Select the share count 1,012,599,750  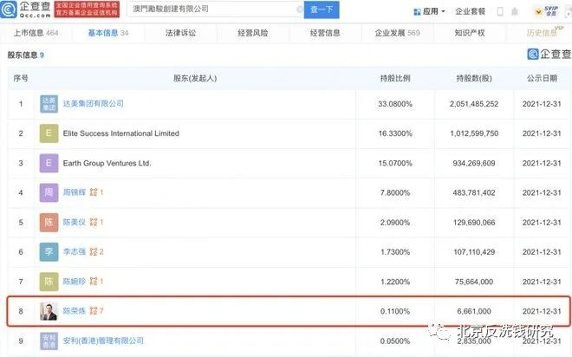[474, 133]
